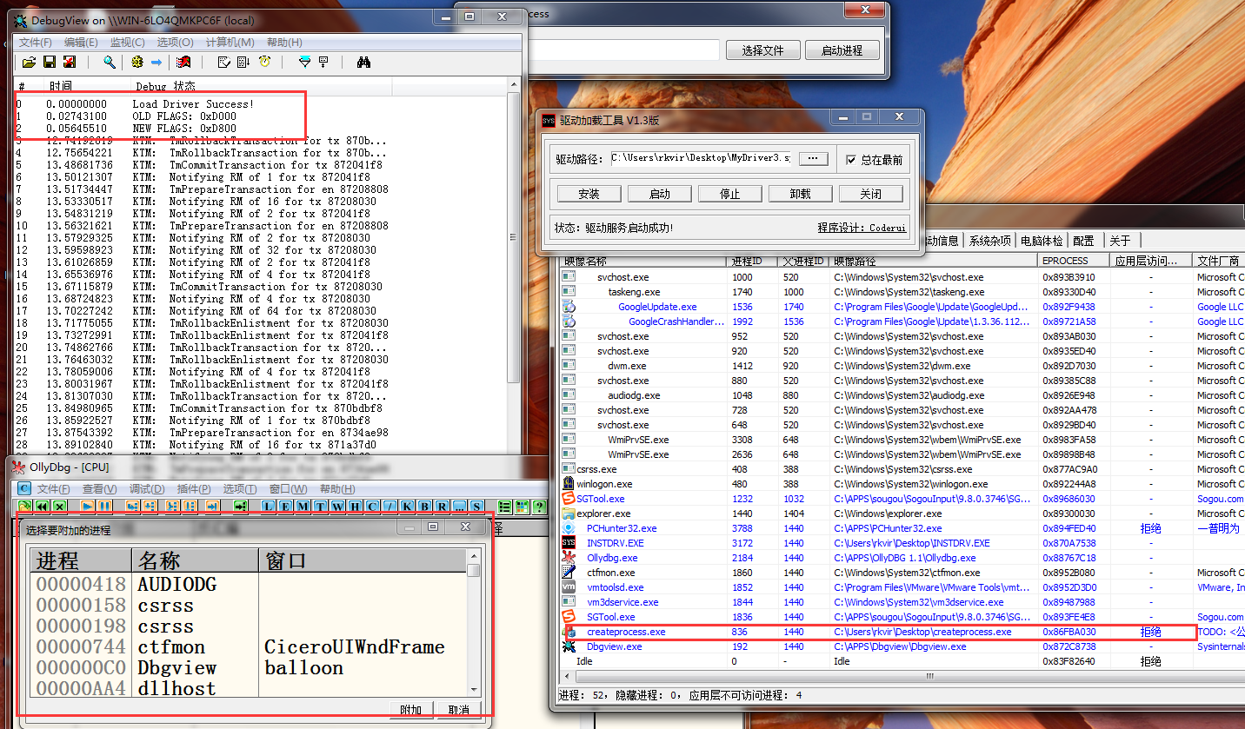
Task: Click the Save floppy icon in DebugView toolbar
Action: tap(50, 63)
